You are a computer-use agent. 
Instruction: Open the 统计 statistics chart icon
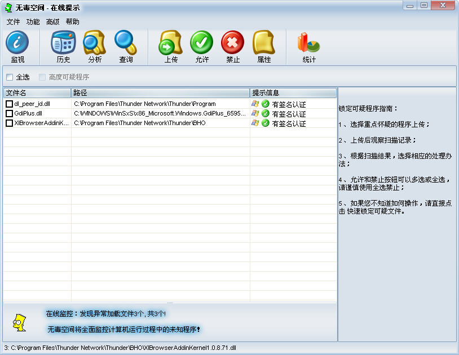pyautogui.click(x=308, y=42)
